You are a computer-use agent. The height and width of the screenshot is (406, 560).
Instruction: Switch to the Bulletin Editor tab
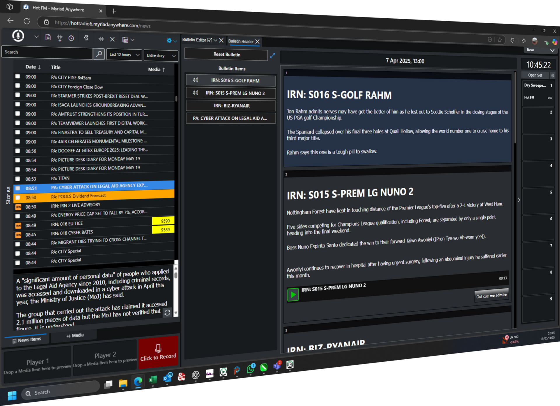click(x=194, y=40)
